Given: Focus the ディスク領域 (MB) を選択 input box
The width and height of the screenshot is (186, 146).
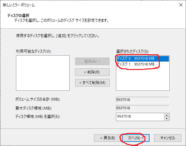Looking at the screenshot, I should click(x=140, y=117).
